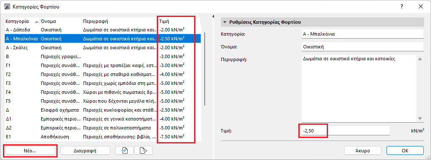Click description 'Περιοχές σε πολυκαταστήματα'
This screenshot has height=160, width=431.
pyautogui.click(x=117, y=128)
